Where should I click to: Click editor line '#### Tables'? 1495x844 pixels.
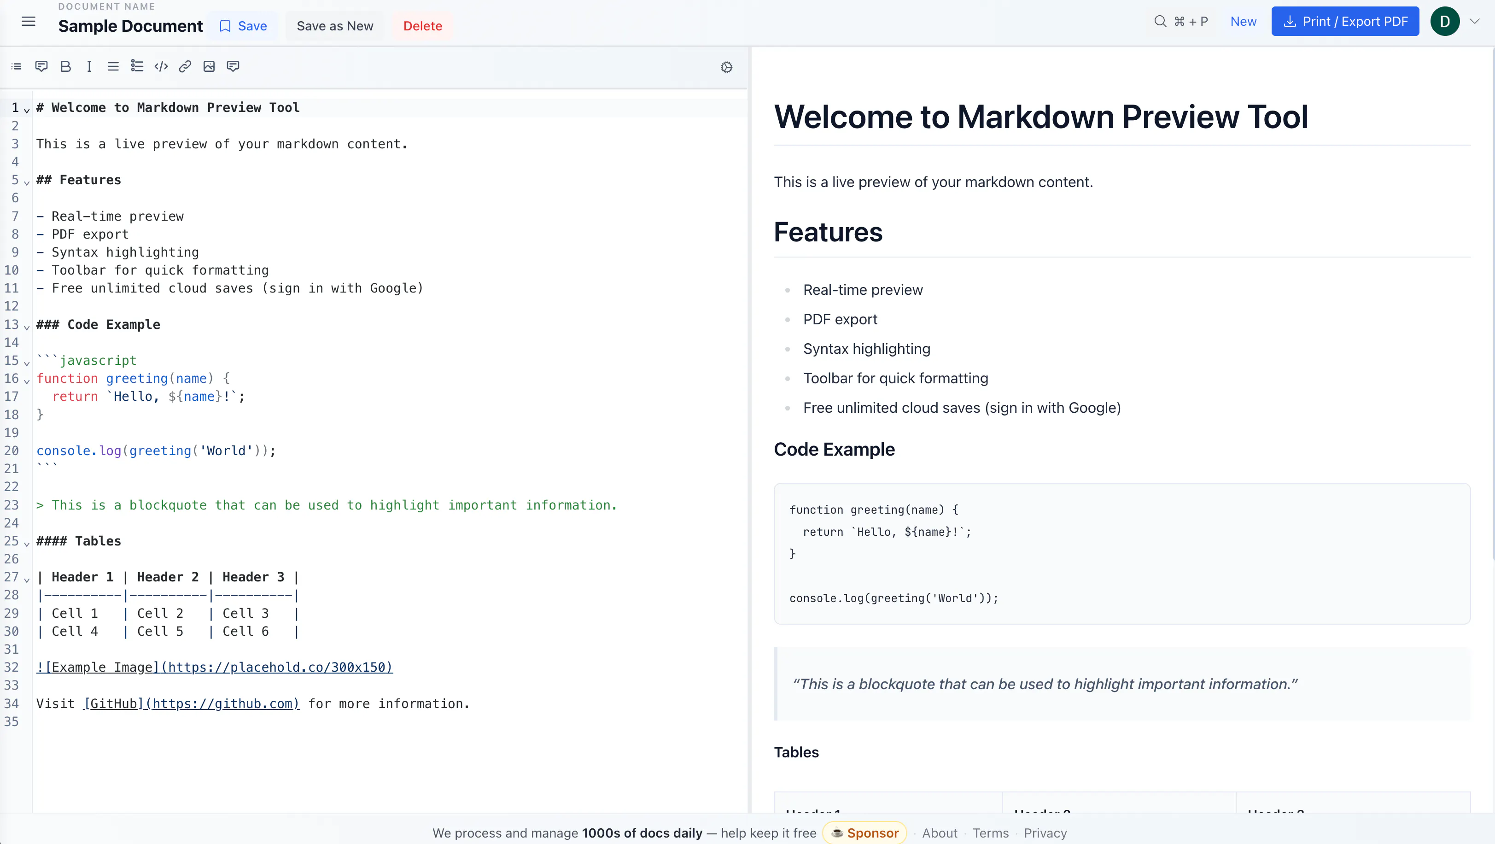click(x=79, y=541)
